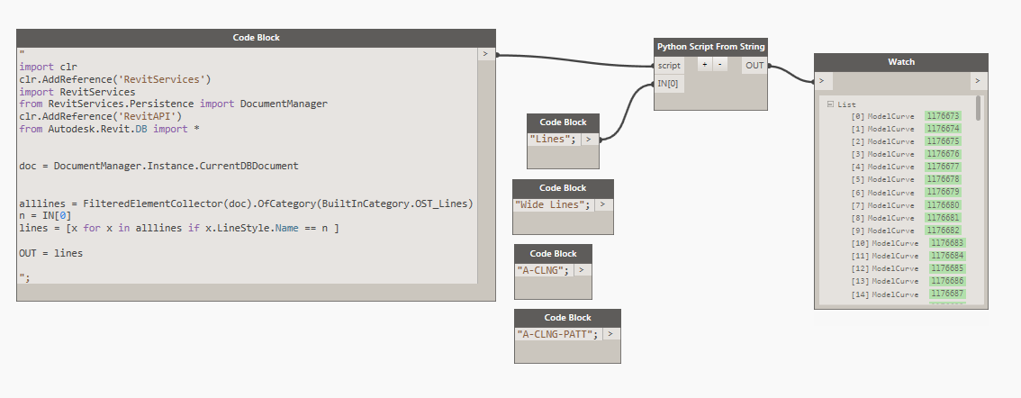Click the "n = IN[0]" code line

point(46,215)
